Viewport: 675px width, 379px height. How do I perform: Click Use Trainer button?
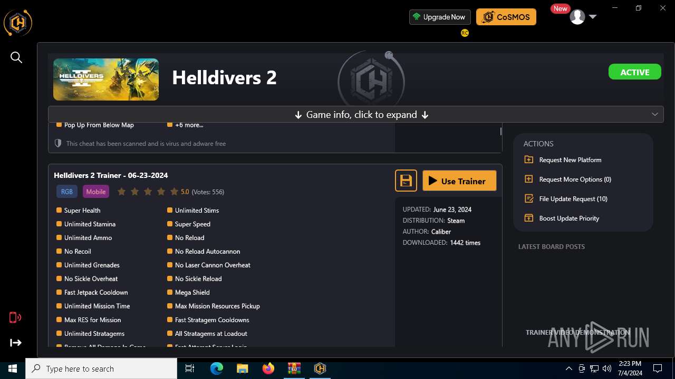coord(459,181)
